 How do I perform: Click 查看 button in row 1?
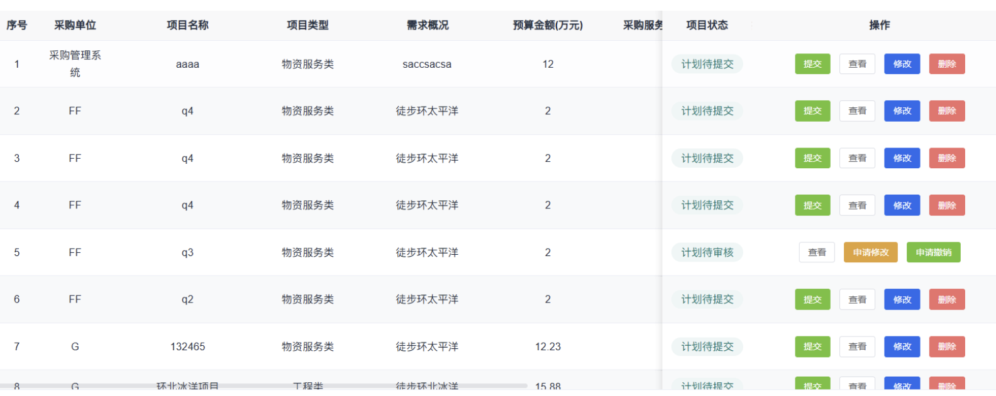[x=857, y=64]
